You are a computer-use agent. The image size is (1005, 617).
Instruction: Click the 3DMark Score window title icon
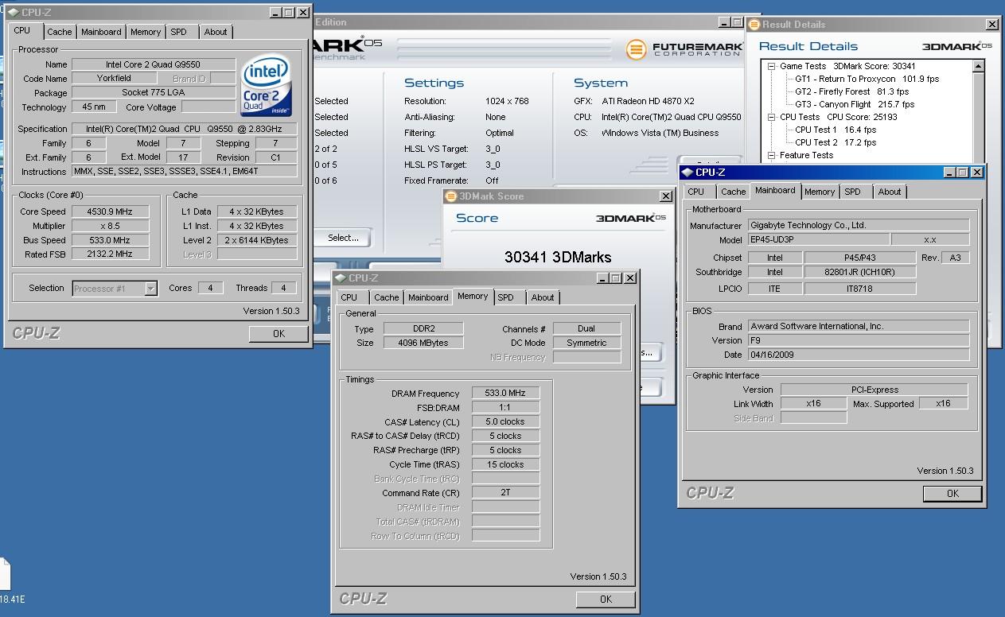click(x=451, y=196)
